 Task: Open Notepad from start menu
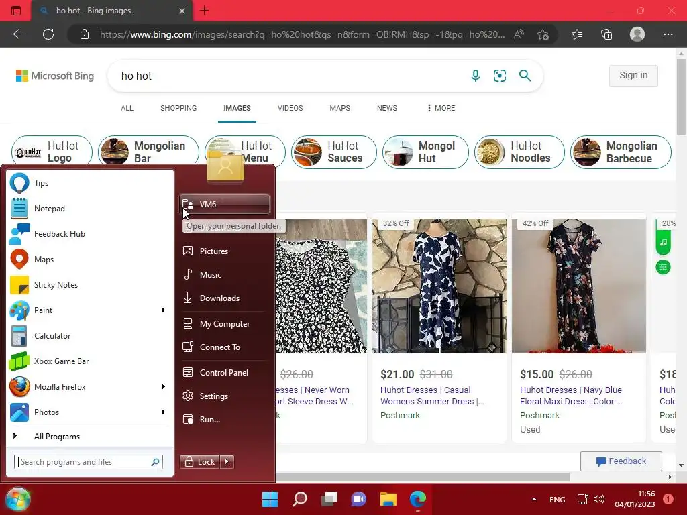point(89,209)
